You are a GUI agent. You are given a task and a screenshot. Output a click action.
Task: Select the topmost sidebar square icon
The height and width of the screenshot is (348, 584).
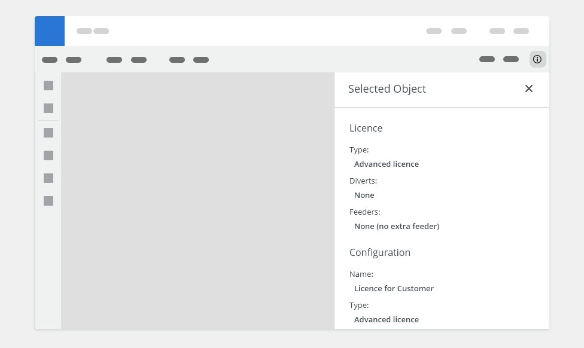coord(48,86)
